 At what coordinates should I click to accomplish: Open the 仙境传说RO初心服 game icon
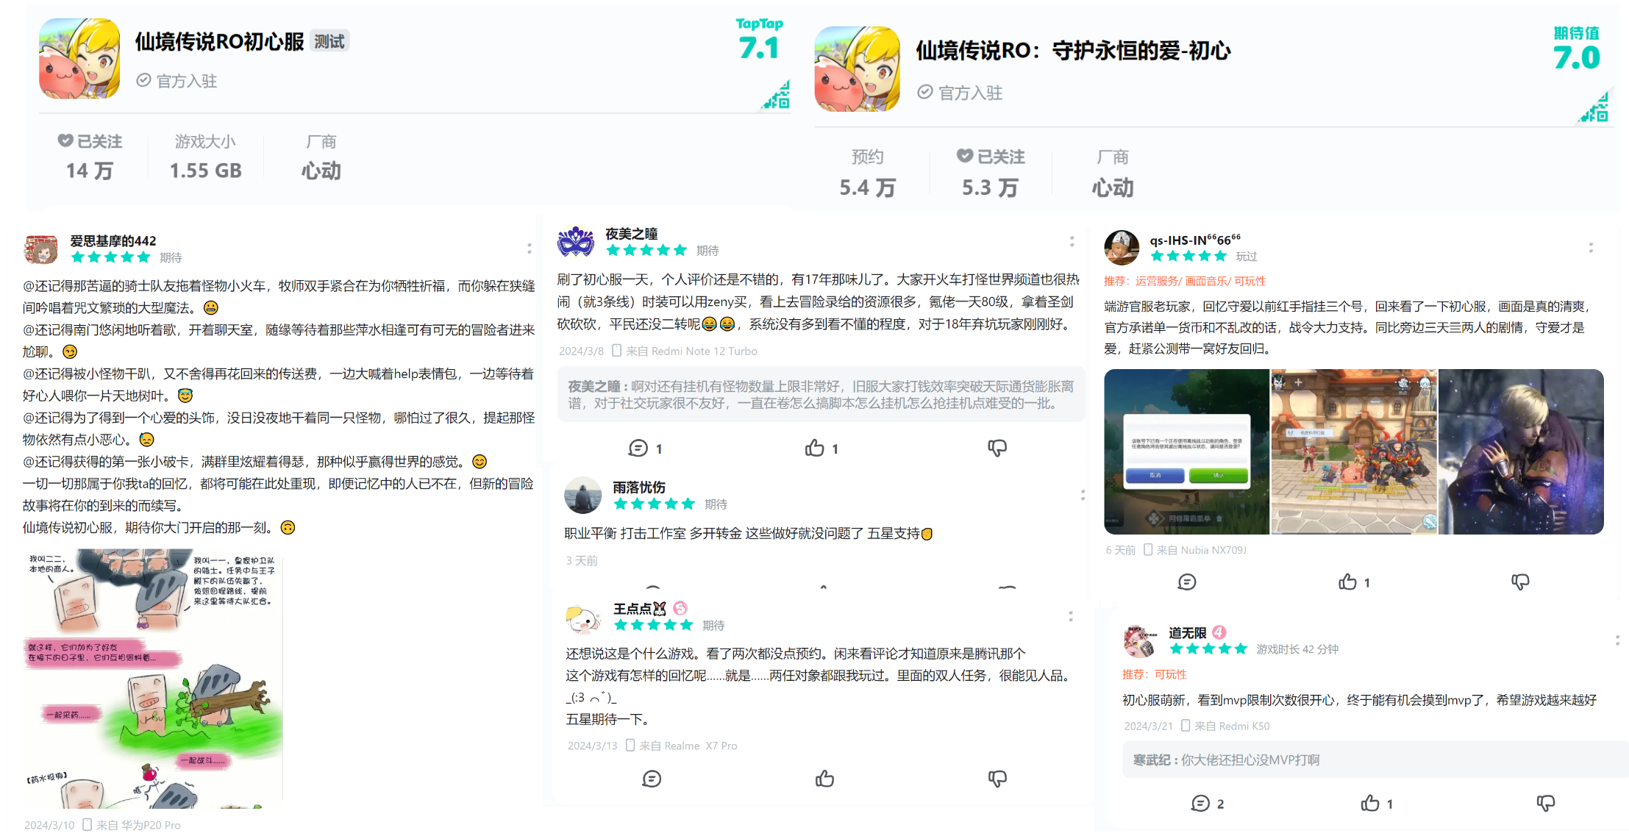point(79,59)
